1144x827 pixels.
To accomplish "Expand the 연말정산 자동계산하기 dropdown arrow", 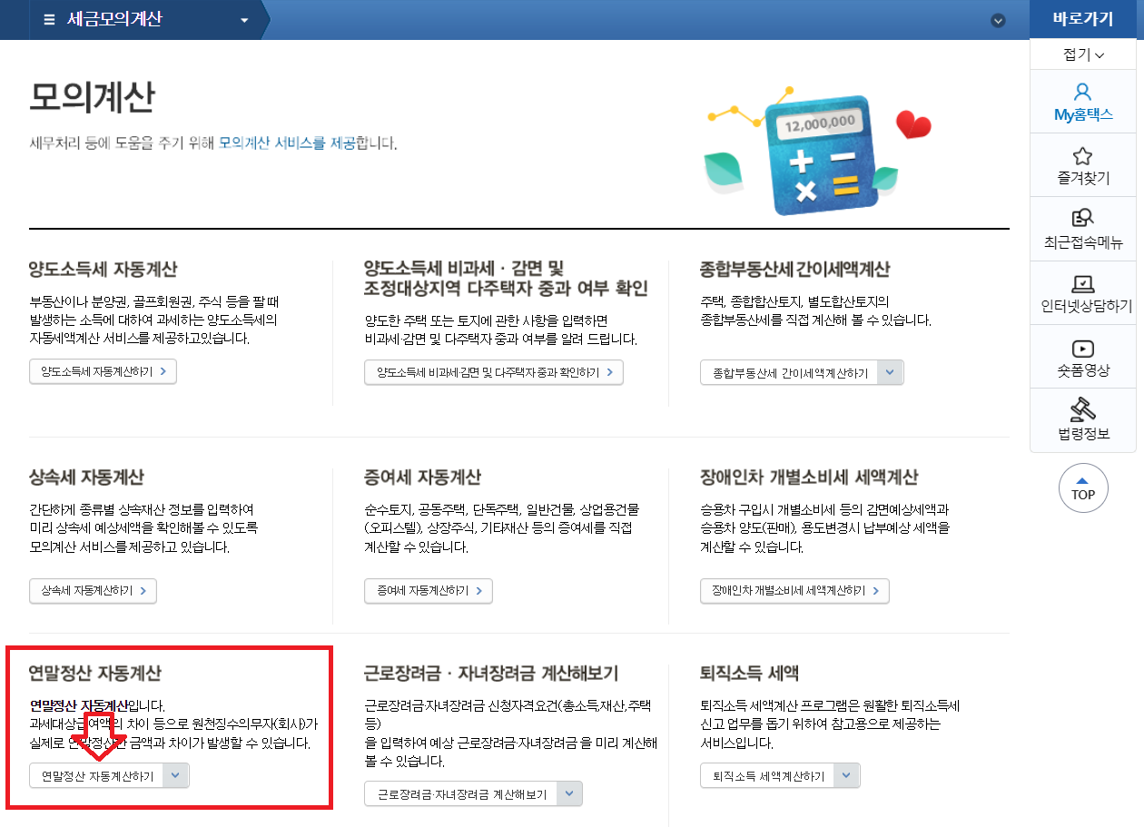I will click(177, 775).
